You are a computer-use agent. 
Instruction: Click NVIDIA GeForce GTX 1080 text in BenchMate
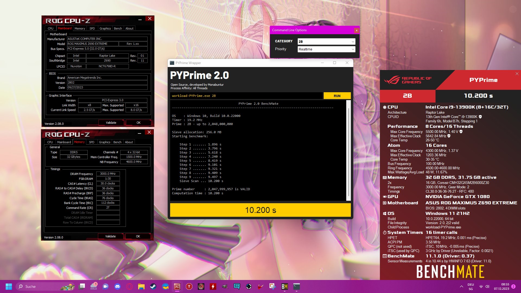click(458, 197)
